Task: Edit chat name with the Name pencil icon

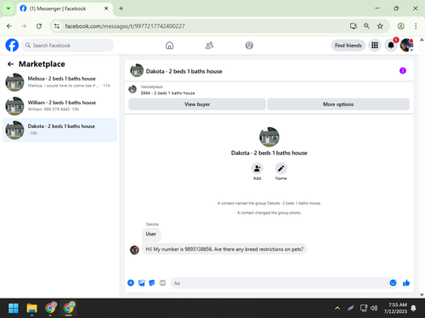Action: coord(280,169)
